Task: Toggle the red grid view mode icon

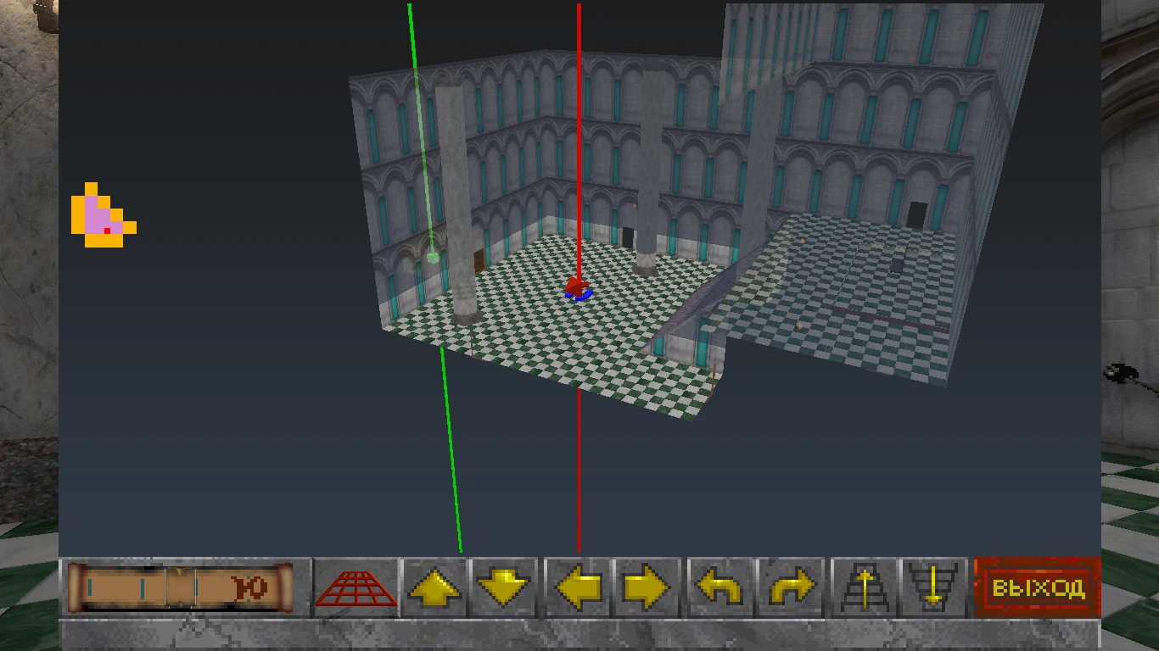Action: tap(356, 587)
